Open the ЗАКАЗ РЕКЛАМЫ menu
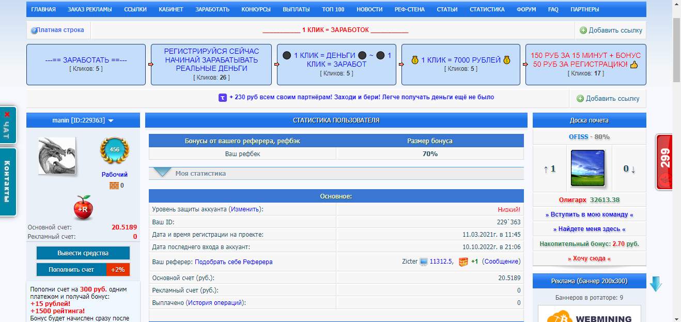The width and height of the screenshot is (681, 322). [x=90, y=9]
